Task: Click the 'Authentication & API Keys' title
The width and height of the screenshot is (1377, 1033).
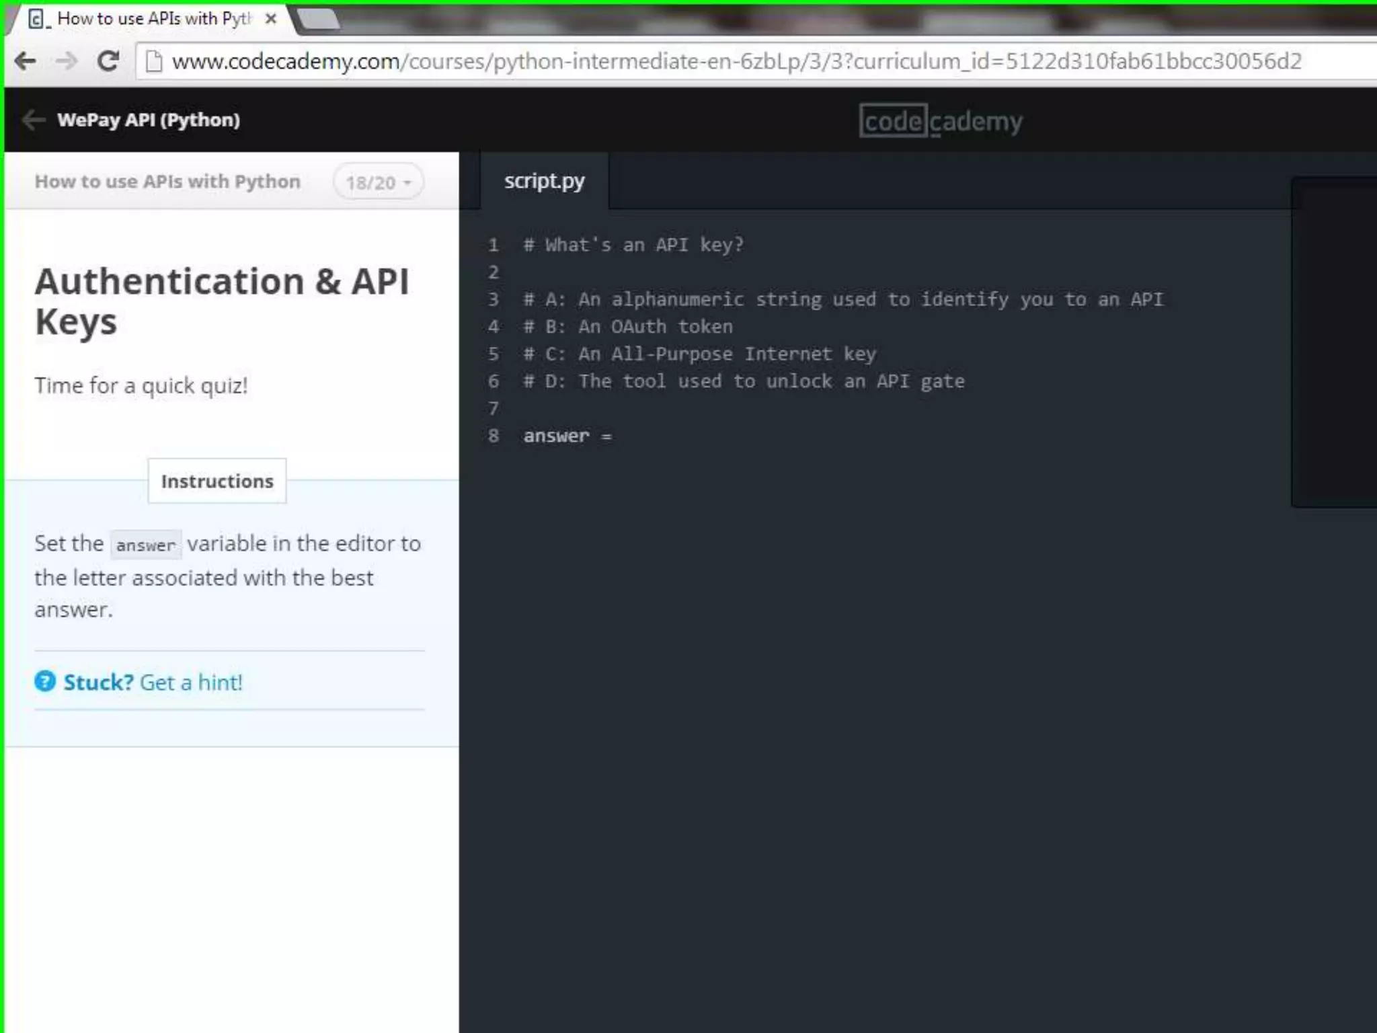Action: (222, 301)
